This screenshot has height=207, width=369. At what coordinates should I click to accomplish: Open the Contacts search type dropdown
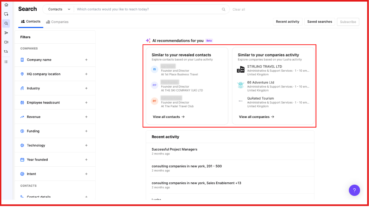pyautogui.click(x=59, y=9)
